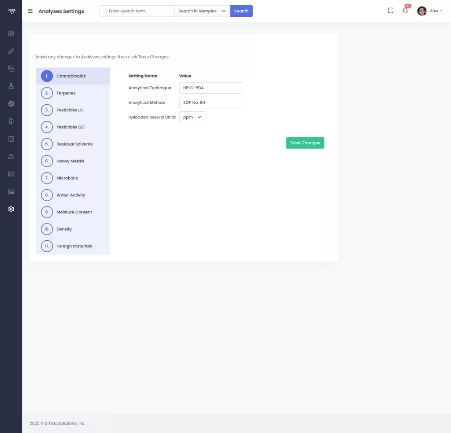Click the 'Value' column header

[185, 76]
